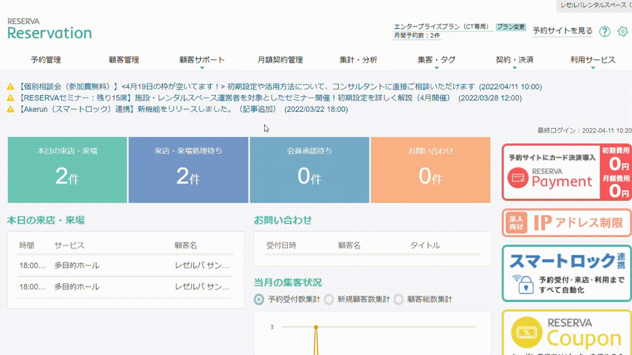This screenshot has height=355, width=632.
Task: Click 予約サイトを見る link
Action: (562, 31)
